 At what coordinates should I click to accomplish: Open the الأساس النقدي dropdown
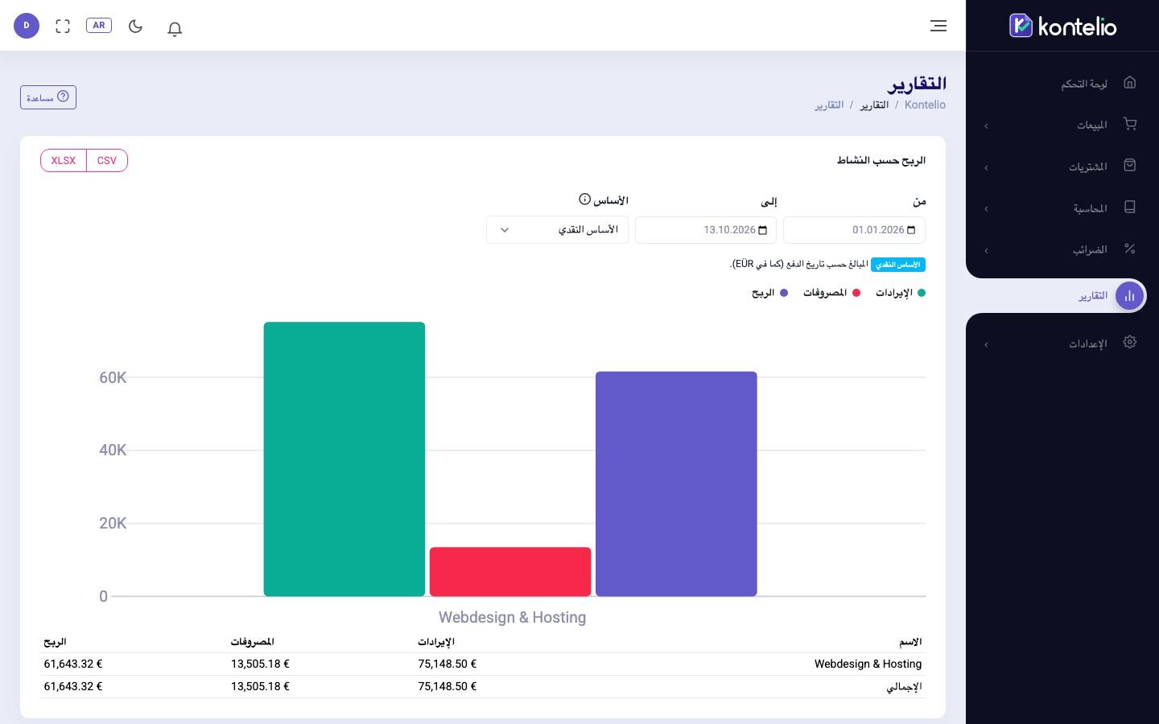point(557,230)
